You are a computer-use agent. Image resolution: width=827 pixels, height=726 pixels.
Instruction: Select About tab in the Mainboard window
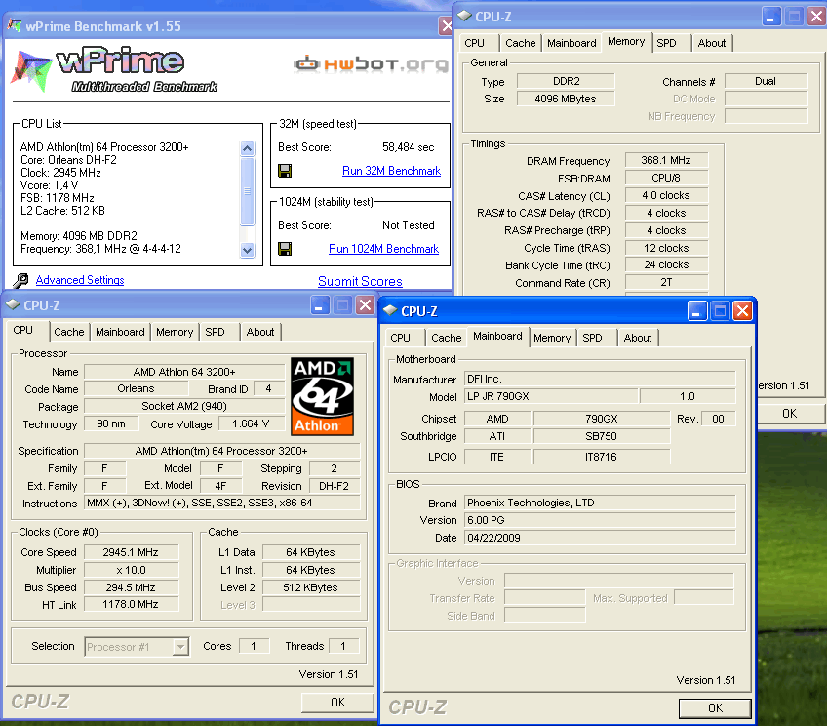[638, 338]
